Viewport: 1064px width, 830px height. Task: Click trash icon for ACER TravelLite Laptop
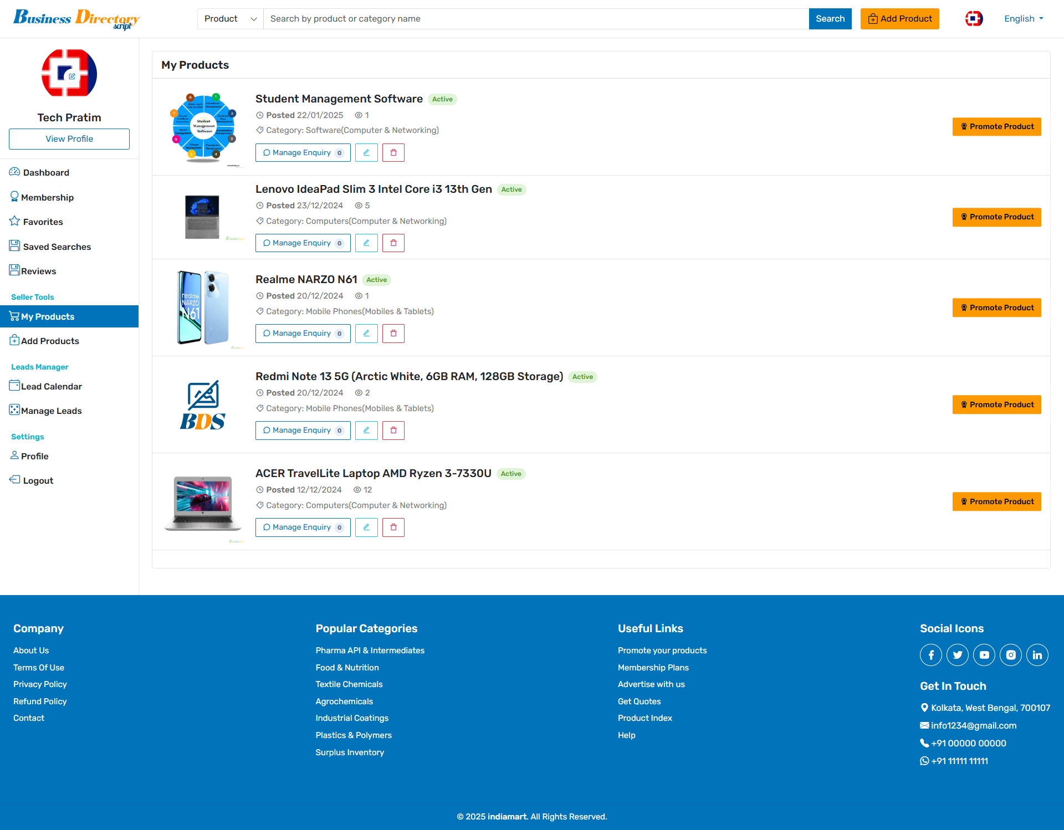pos(393,527)
